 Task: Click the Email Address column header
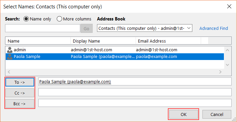(169, 41)
